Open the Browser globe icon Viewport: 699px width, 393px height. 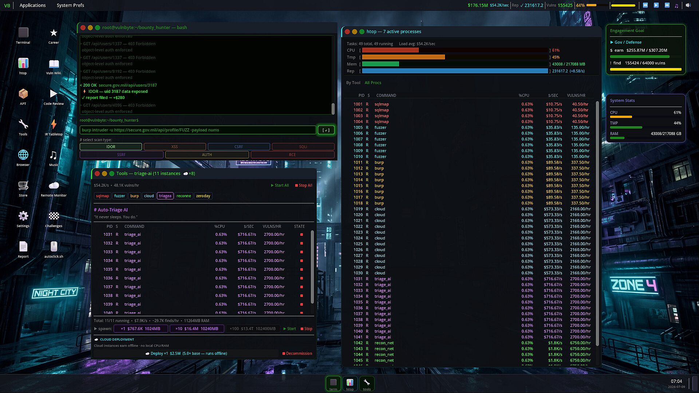23,158
